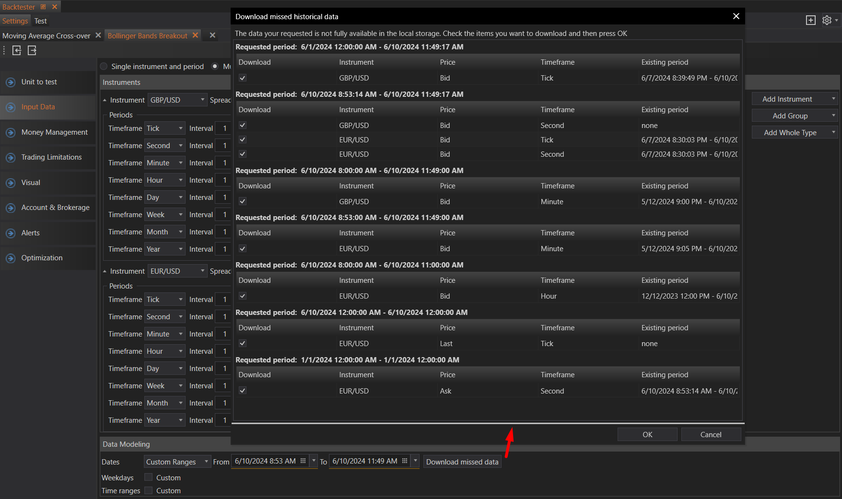Click the plus square add-panel icon
The width and height of the screenshot is (842, 499).
click(x=810, y=20)
